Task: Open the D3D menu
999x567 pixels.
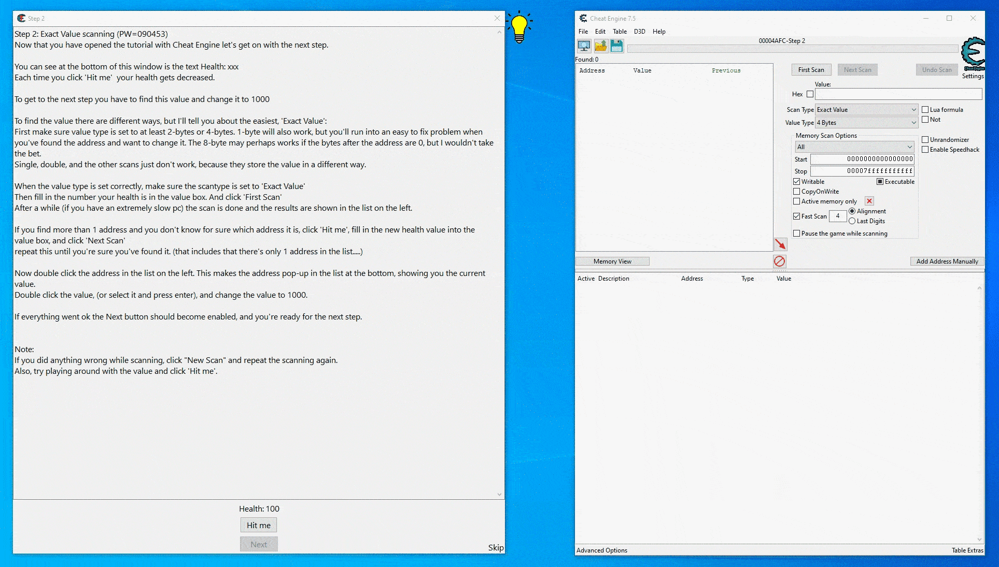Action: click(639, 32)
